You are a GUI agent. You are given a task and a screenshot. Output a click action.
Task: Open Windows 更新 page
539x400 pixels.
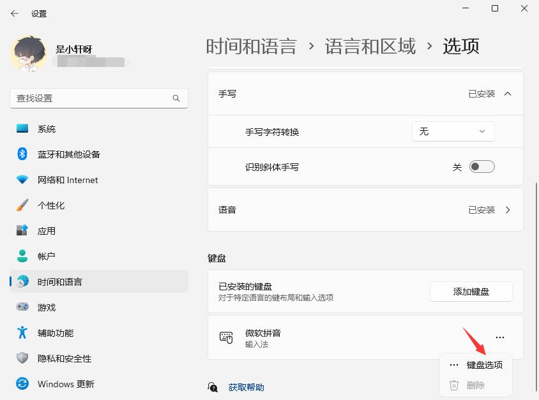click(66, 384)
